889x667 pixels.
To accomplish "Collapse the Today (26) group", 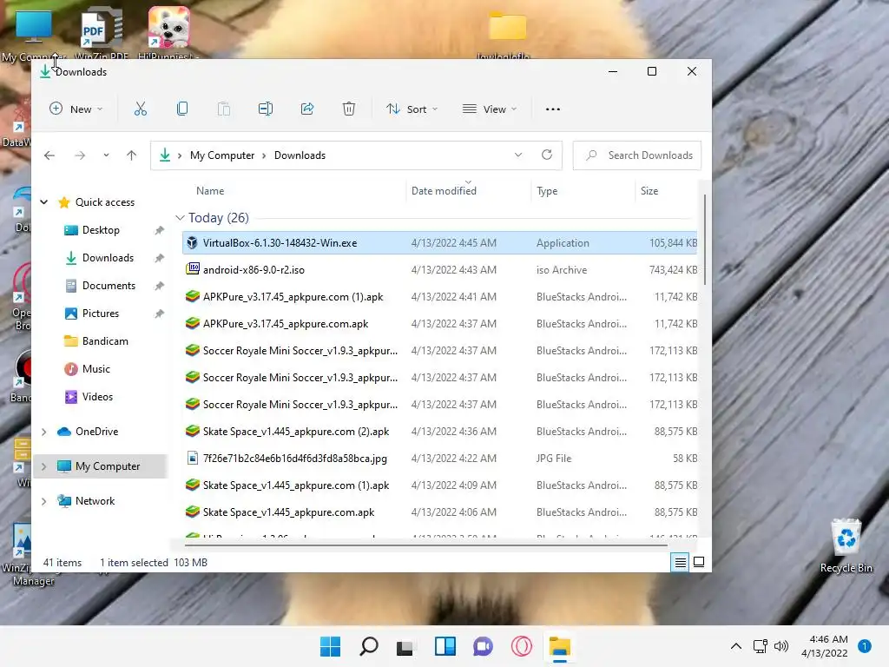I will 180,218.
